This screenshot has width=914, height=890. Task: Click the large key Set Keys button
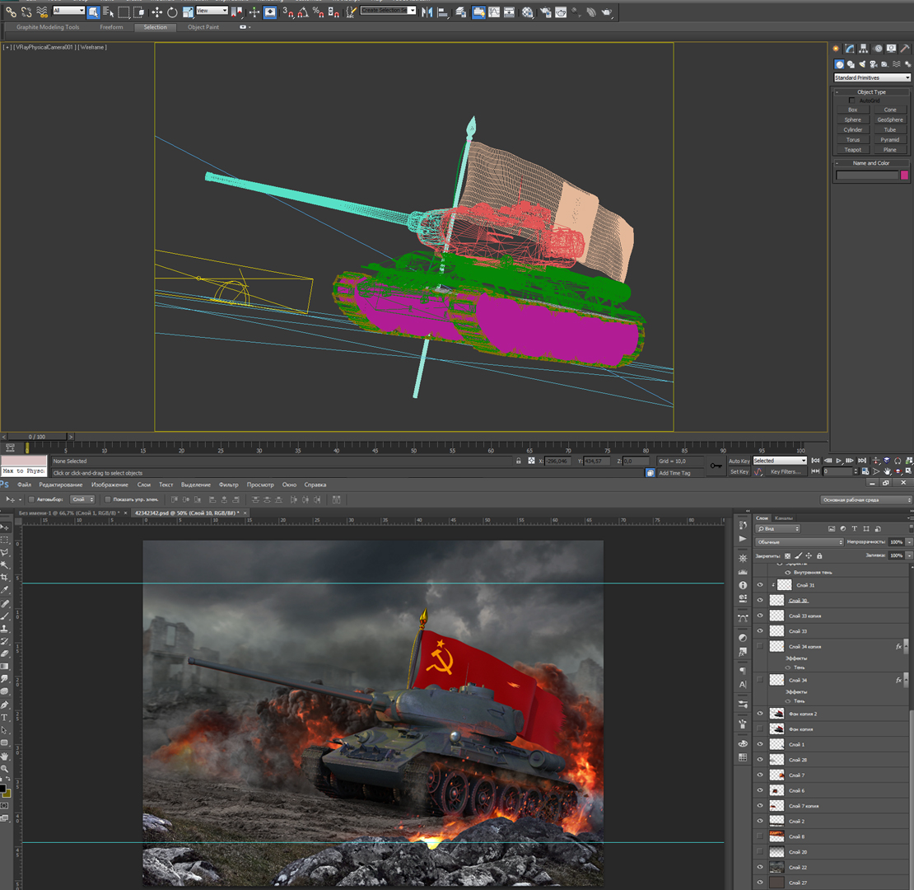716,466
